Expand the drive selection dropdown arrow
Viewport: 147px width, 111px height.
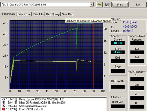(x=91, y=5)
